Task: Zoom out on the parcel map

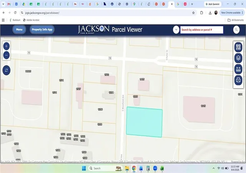Action: 7,55
